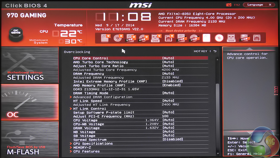Expand the HT Link Control submenu

coord(90,109)
